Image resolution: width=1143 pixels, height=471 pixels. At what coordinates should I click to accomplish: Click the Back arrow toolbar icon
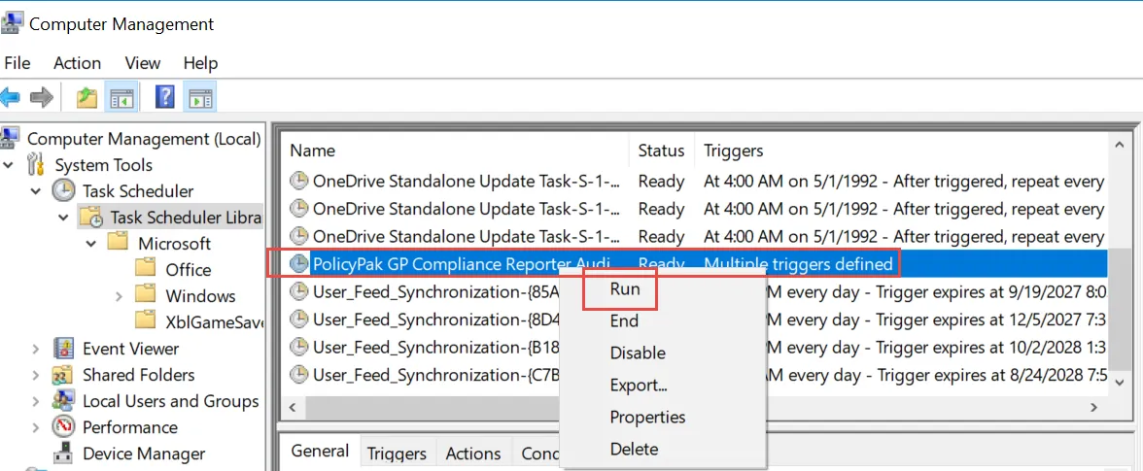tap(11, 97)
